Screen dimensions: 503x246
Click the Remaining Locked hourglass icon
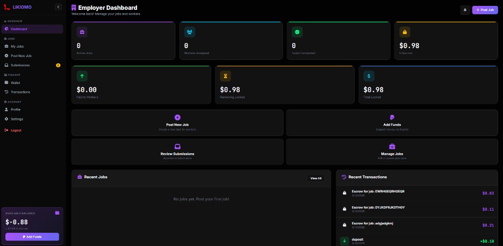225,76
